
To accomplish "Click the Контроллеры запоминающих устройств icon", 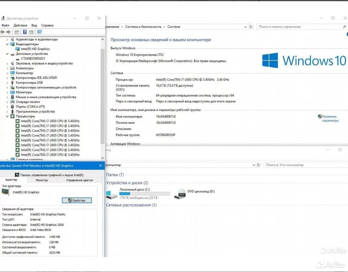I will pyautogui.click(x=13, y=87).
